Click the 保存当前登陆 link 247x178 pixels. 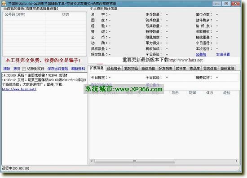57,69
